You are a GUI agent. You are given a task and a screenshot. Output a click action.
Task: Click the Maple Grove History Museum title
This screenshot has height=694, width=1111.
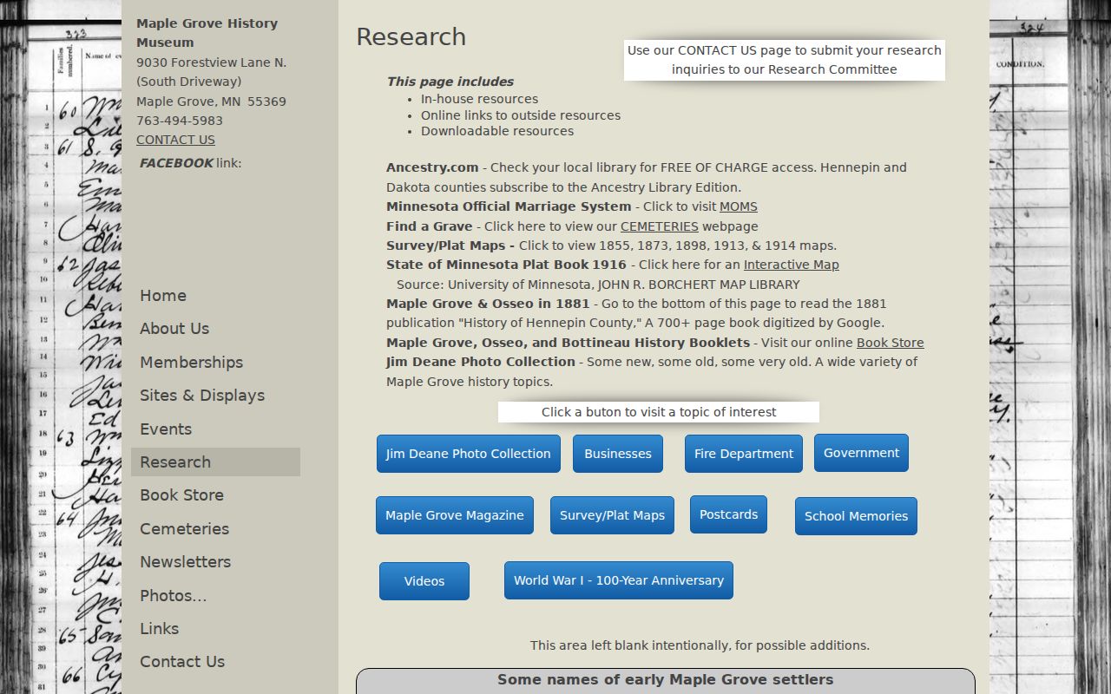207,33
